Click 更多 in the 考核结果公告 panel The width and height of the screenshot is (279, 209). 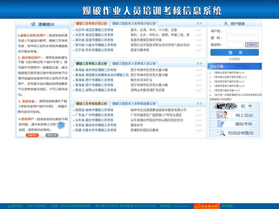[x=199, y=103]
